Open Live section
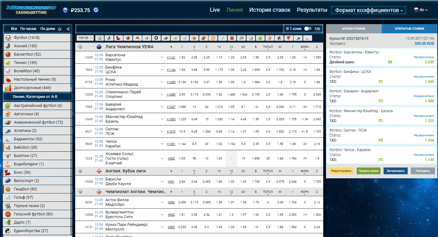This screenshot has width=438, height=237. click(215, 10)
